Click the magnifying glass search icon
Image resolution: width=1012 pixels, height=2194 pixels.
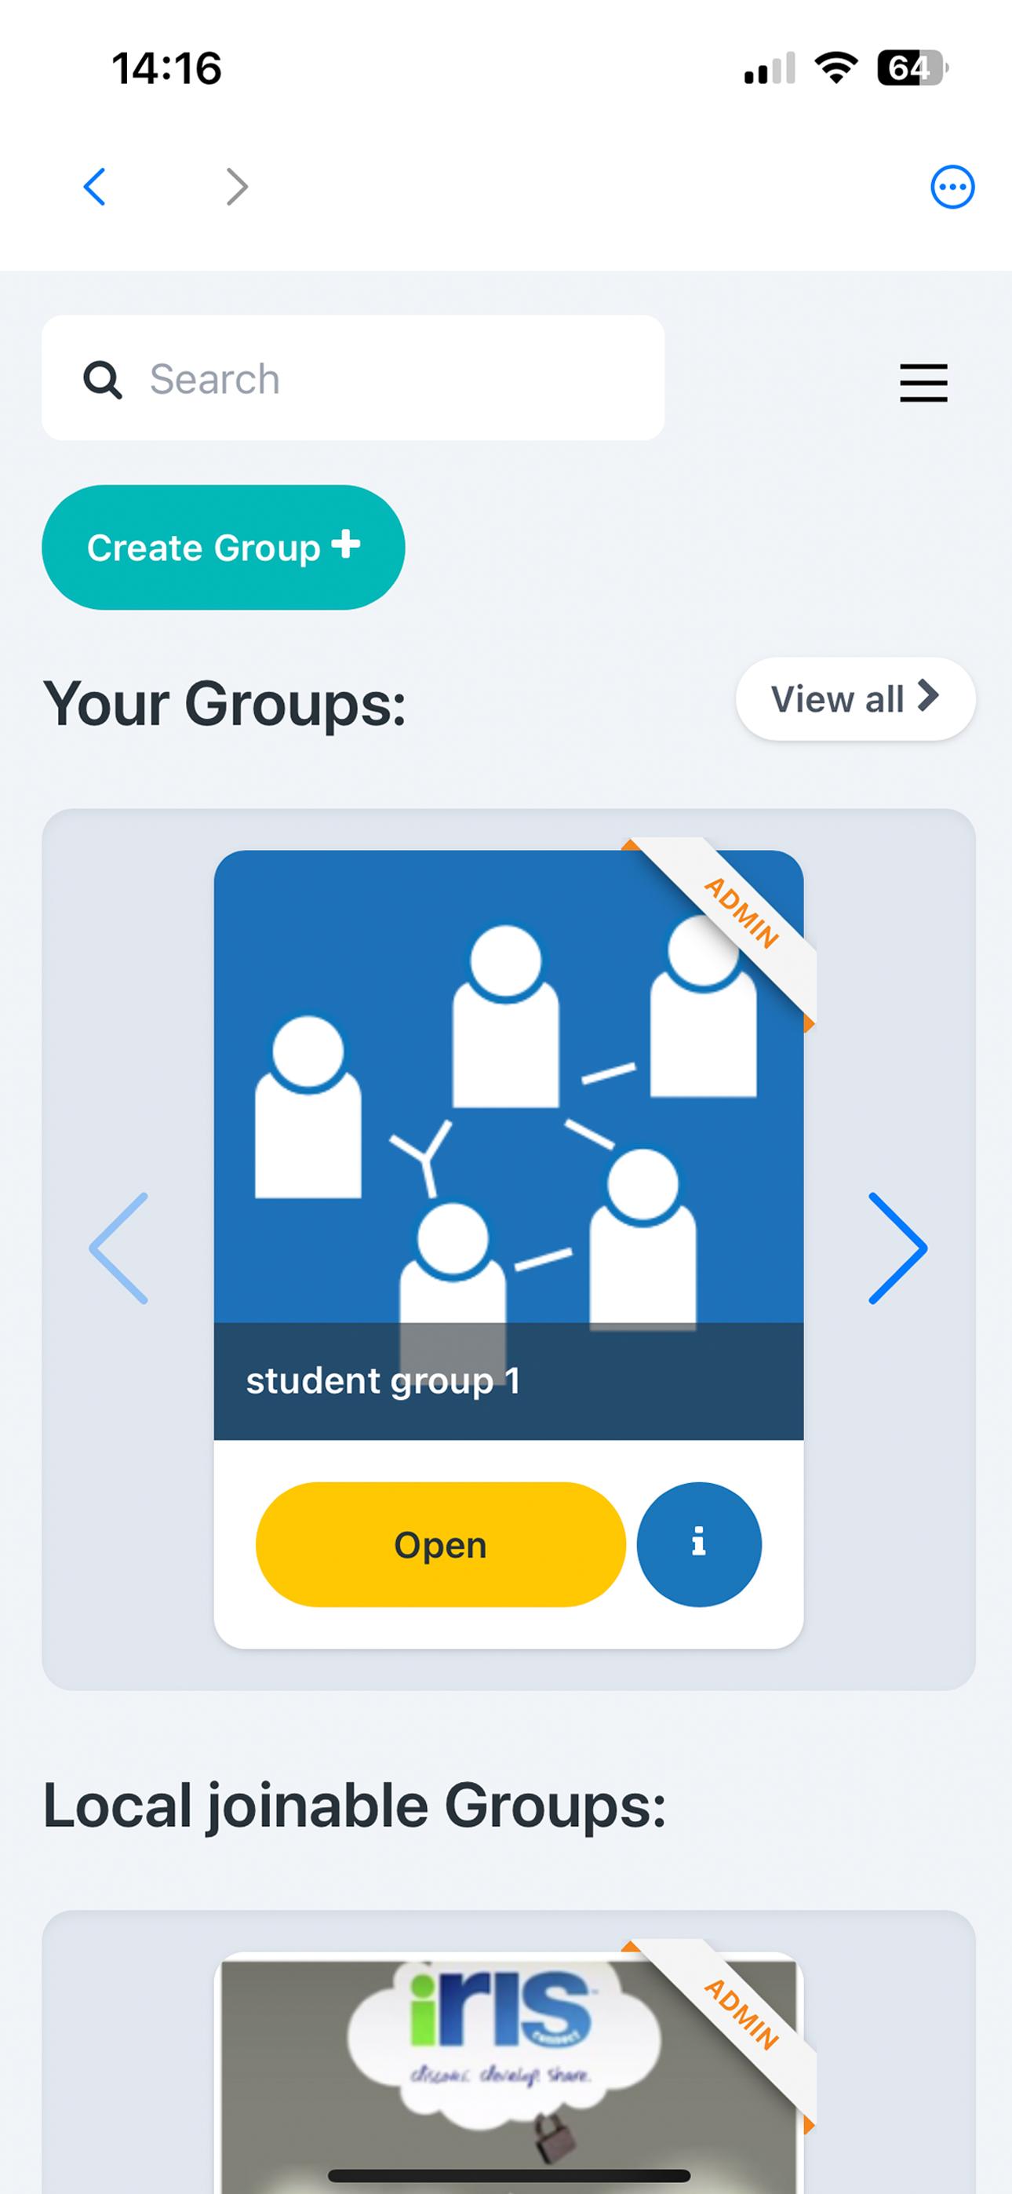point(102,379)
